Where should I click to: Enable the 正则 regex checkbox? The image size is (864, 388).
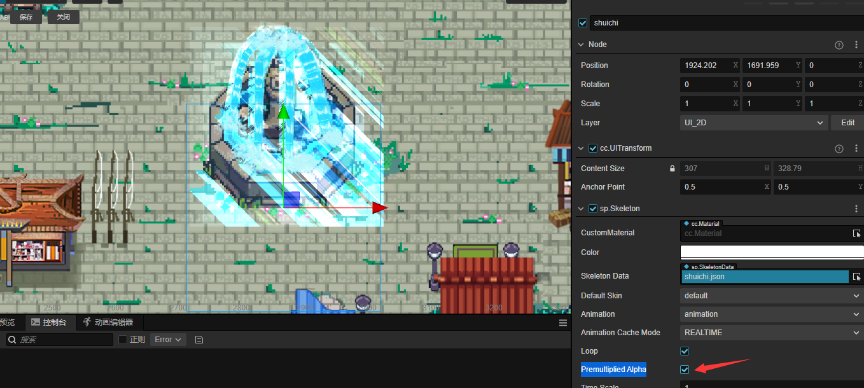[x=123, y=340]
